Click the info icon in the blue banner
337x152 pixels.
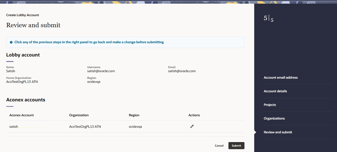pyautogui.click(x=11, y=42)
